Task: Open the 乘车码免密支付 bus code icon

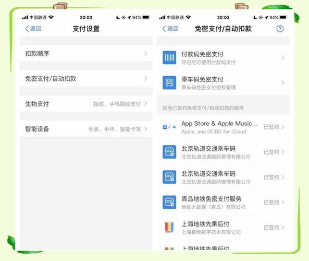Action: click(169, 82)
